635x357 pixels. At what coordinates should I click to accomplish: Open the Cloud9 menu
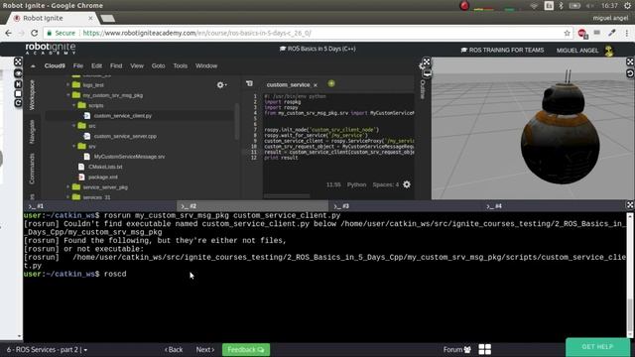(x=55, y=66)
